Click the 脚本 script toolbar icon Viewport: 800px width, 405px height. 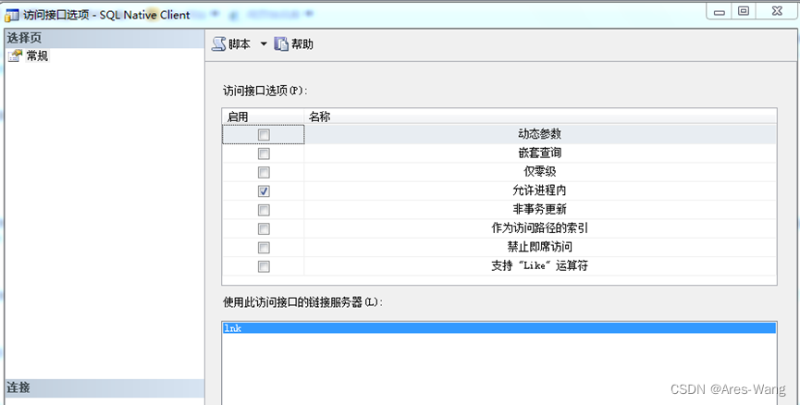tap(219, 44)
